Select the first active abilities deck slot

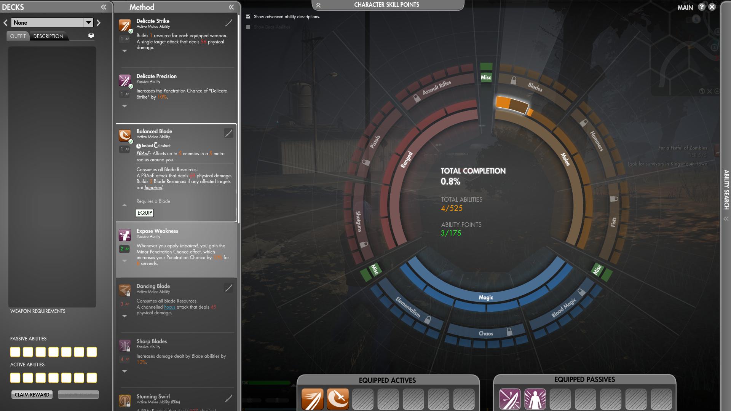point(15,378)
